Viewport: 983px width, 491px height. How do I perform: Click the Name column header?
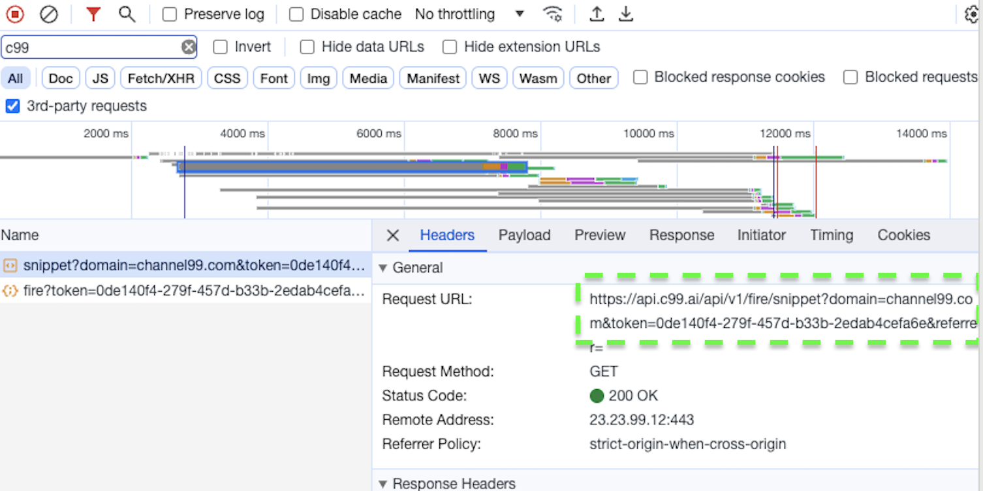20,235
